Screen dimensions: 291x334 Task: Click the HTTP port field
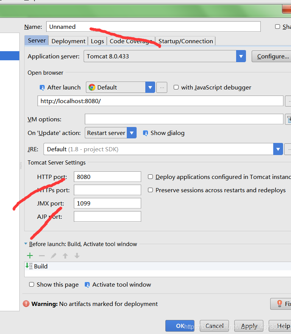tap(107, 177)
